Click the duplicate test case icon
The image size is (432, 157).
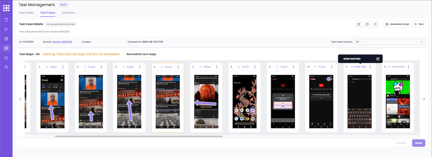pyautogui.click(x=367, y=24)
